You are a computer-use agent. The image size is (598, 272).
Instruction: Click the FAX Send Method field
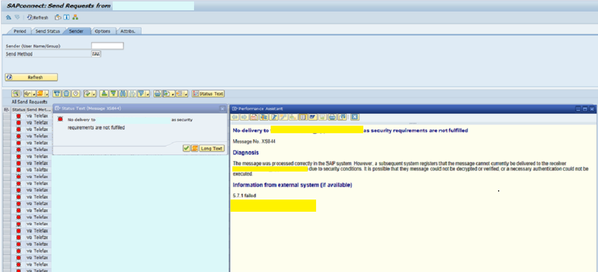[x=96, y=54]
